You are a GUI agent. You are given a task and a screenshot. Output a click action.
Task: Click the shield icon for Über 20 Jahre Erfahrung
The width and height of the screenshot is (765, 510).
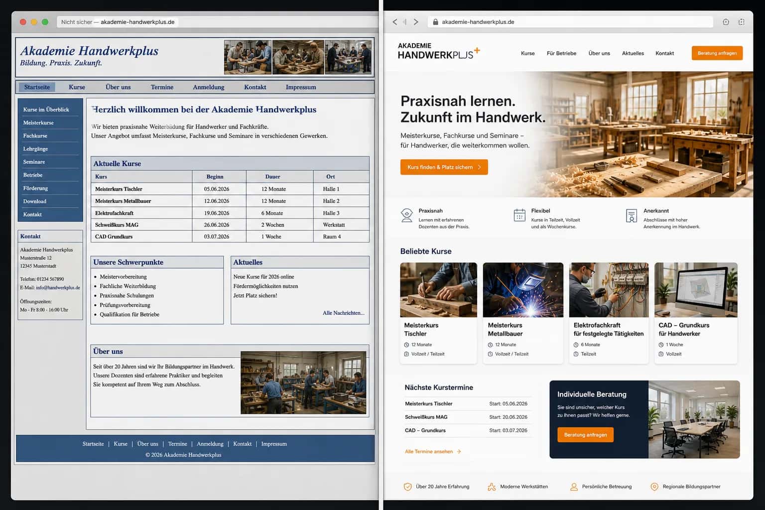(407, 487)
